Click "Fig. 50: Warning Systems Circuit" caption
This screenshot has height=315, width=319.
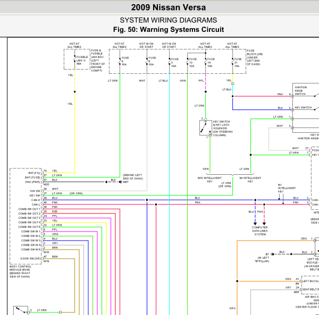(x=168, y=29)
